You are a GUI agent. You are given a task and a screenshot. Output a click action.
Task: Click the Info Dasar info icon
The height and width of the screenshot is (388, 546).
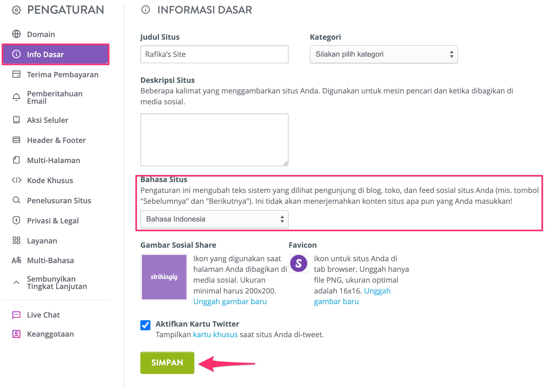tap(16, 54)
